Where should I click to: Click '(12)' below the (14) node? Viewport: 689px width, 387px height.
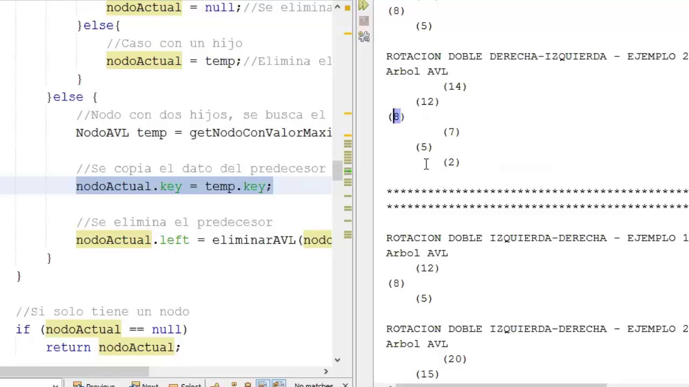[x=427, y=102]
